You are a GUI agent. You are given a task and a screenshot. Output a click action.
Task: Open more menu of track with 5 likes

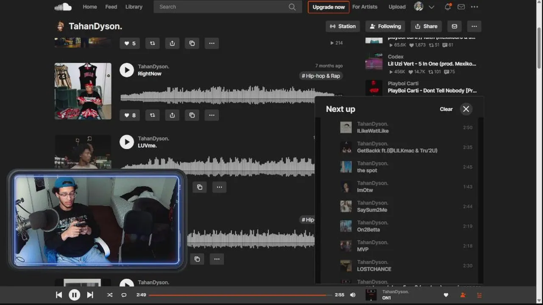[212, 43]
